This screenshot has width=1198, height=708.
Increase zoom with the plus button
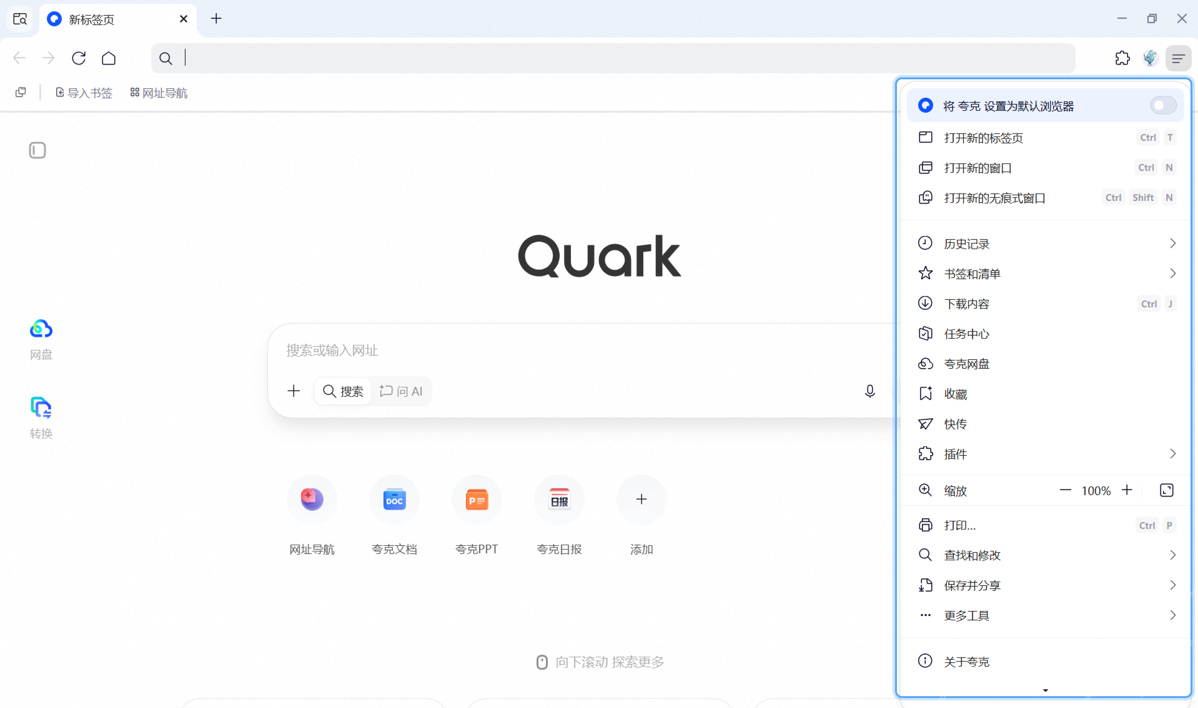(x=1126, y=490)
